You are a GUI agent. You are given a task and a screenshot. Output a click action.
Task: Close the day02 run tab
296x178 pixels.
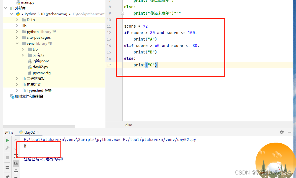(x=38, y=132)
